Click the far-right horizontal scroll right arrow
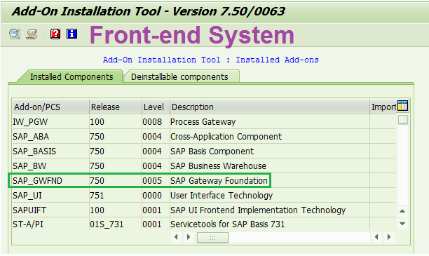Image resolution: width=429 pixels, height=256 pixels. [389, 237]
